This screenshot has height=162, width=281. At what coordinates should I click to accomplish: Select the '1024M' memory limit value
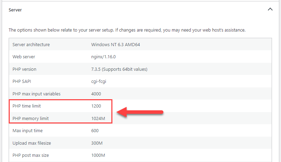click(98, 118)
